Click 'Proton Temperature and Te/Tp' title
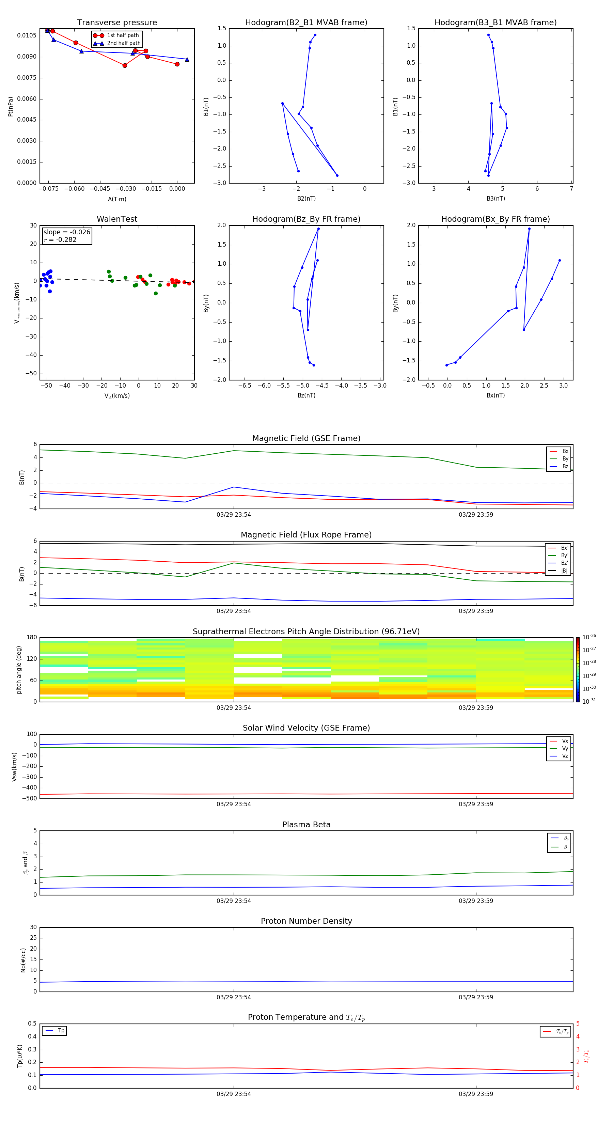The height and width of the screenshot is (1124, 613). click(306, 1017)
